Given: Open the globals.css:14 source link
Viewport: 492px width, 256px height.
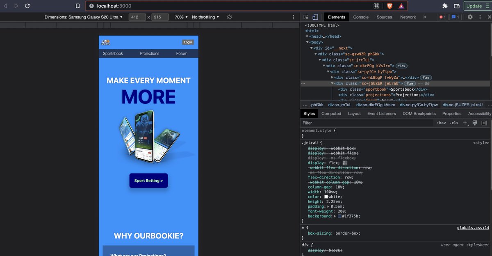Looking at the screenshot, I should click(x=473, y=227).
